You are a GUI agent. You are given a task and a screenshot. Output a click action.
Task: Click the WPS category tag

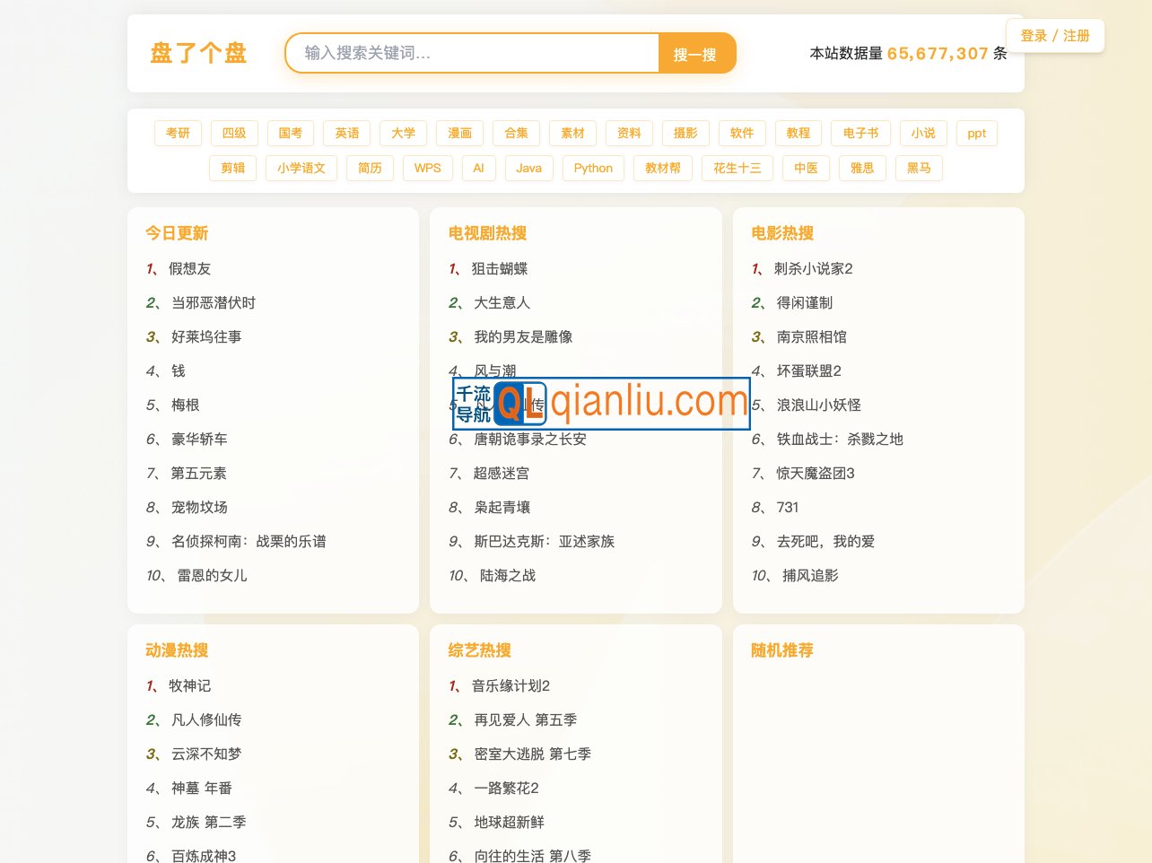coord(427,168)
